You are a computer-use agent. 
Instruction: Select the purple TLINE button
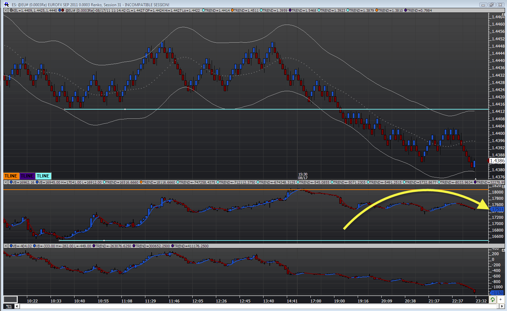(27, 176)
